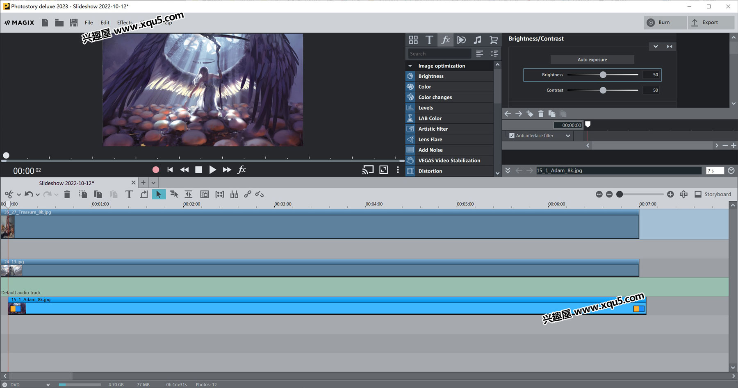Open the dropdown next to the scissors tool

19,195
